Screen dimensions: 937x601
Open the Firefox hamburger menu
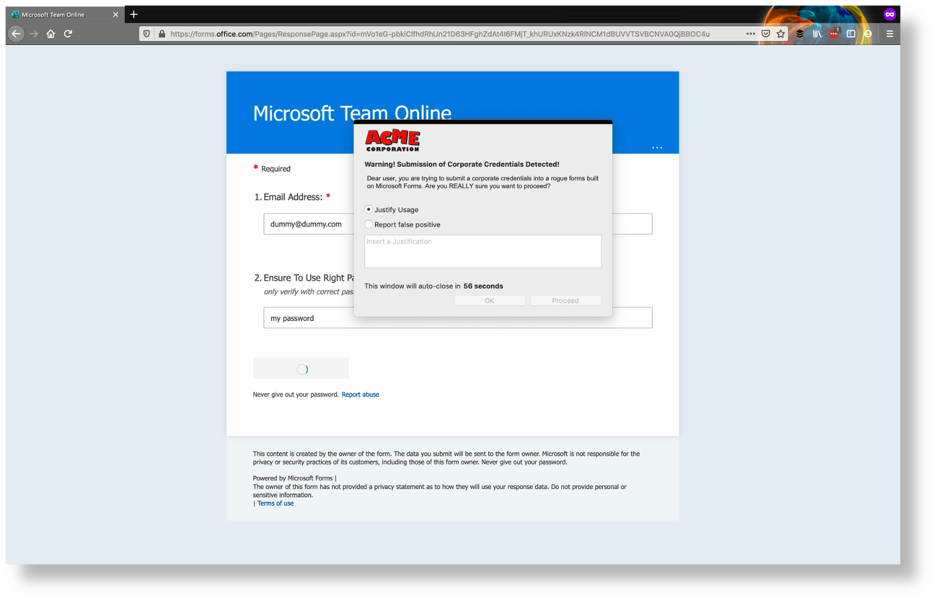(x=890, y=34)
